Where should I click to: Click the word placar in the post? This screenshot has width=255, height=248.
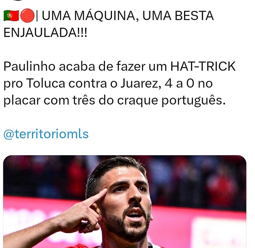click(x=22, y=101)
